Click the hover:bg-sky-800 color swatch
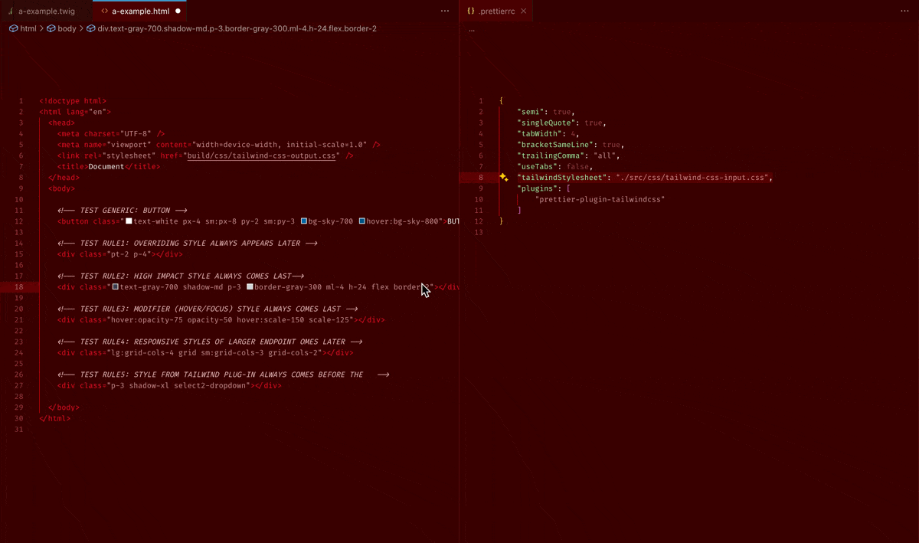Viewport: 919px width, 543px height. pos(362,221)
